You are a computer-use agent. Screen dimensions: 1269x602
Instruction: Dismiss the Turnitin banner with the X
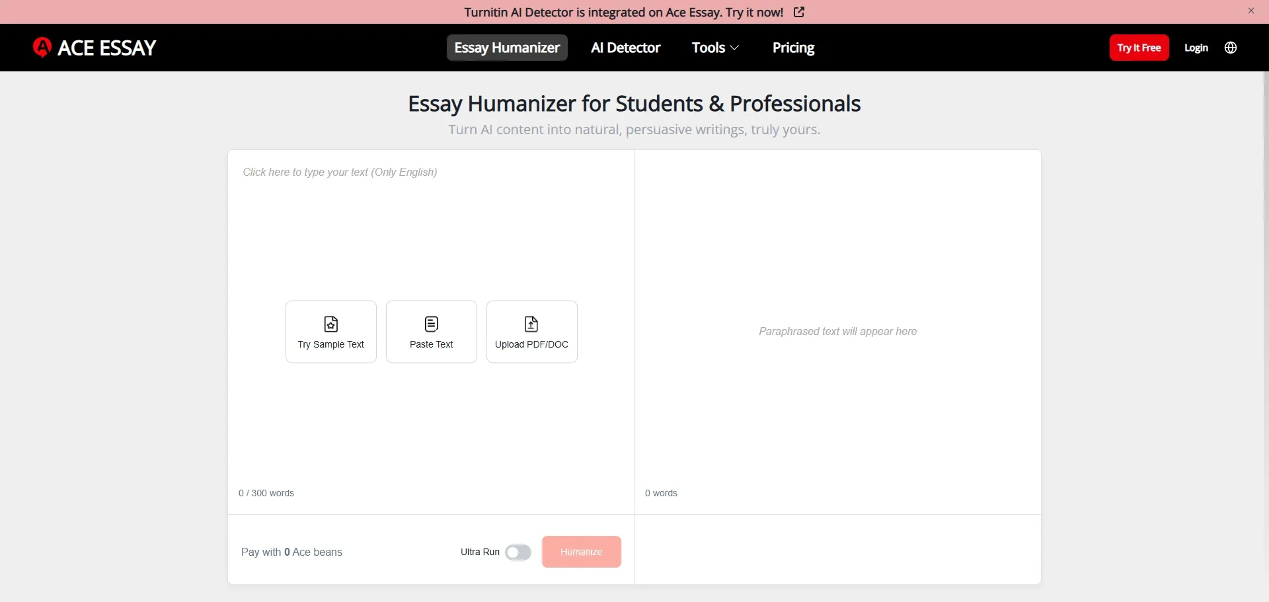click(x=1251, y=11)
